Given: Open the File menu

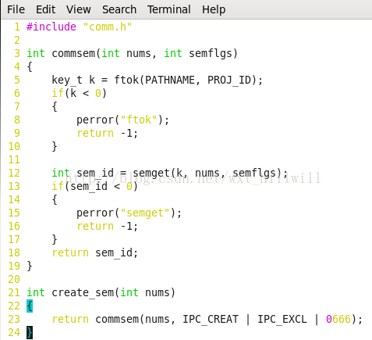Looking at the screenshot, I should [16, 9].
